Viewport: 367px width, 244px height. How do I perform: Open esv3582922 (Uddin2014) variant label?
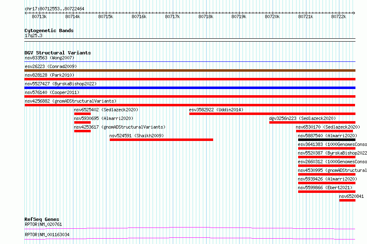[x=216, y=110]
